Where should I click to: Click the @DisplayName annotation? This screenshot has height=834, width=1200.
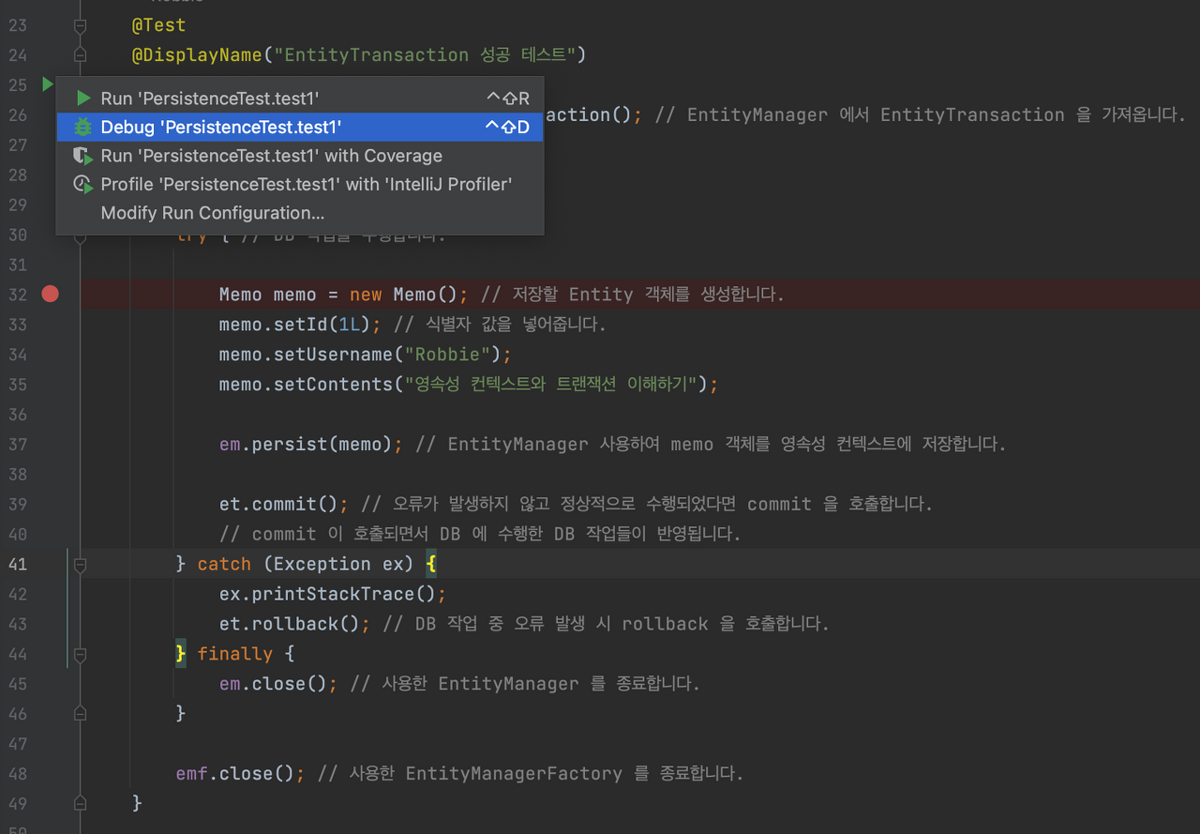tap(197, 55)
